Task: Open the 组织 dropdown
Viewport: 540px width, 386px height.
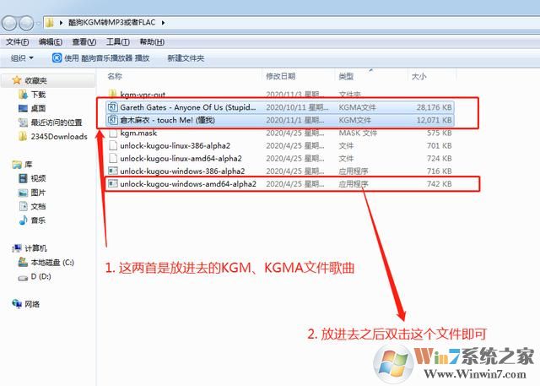Action: (x=22, y=58)
